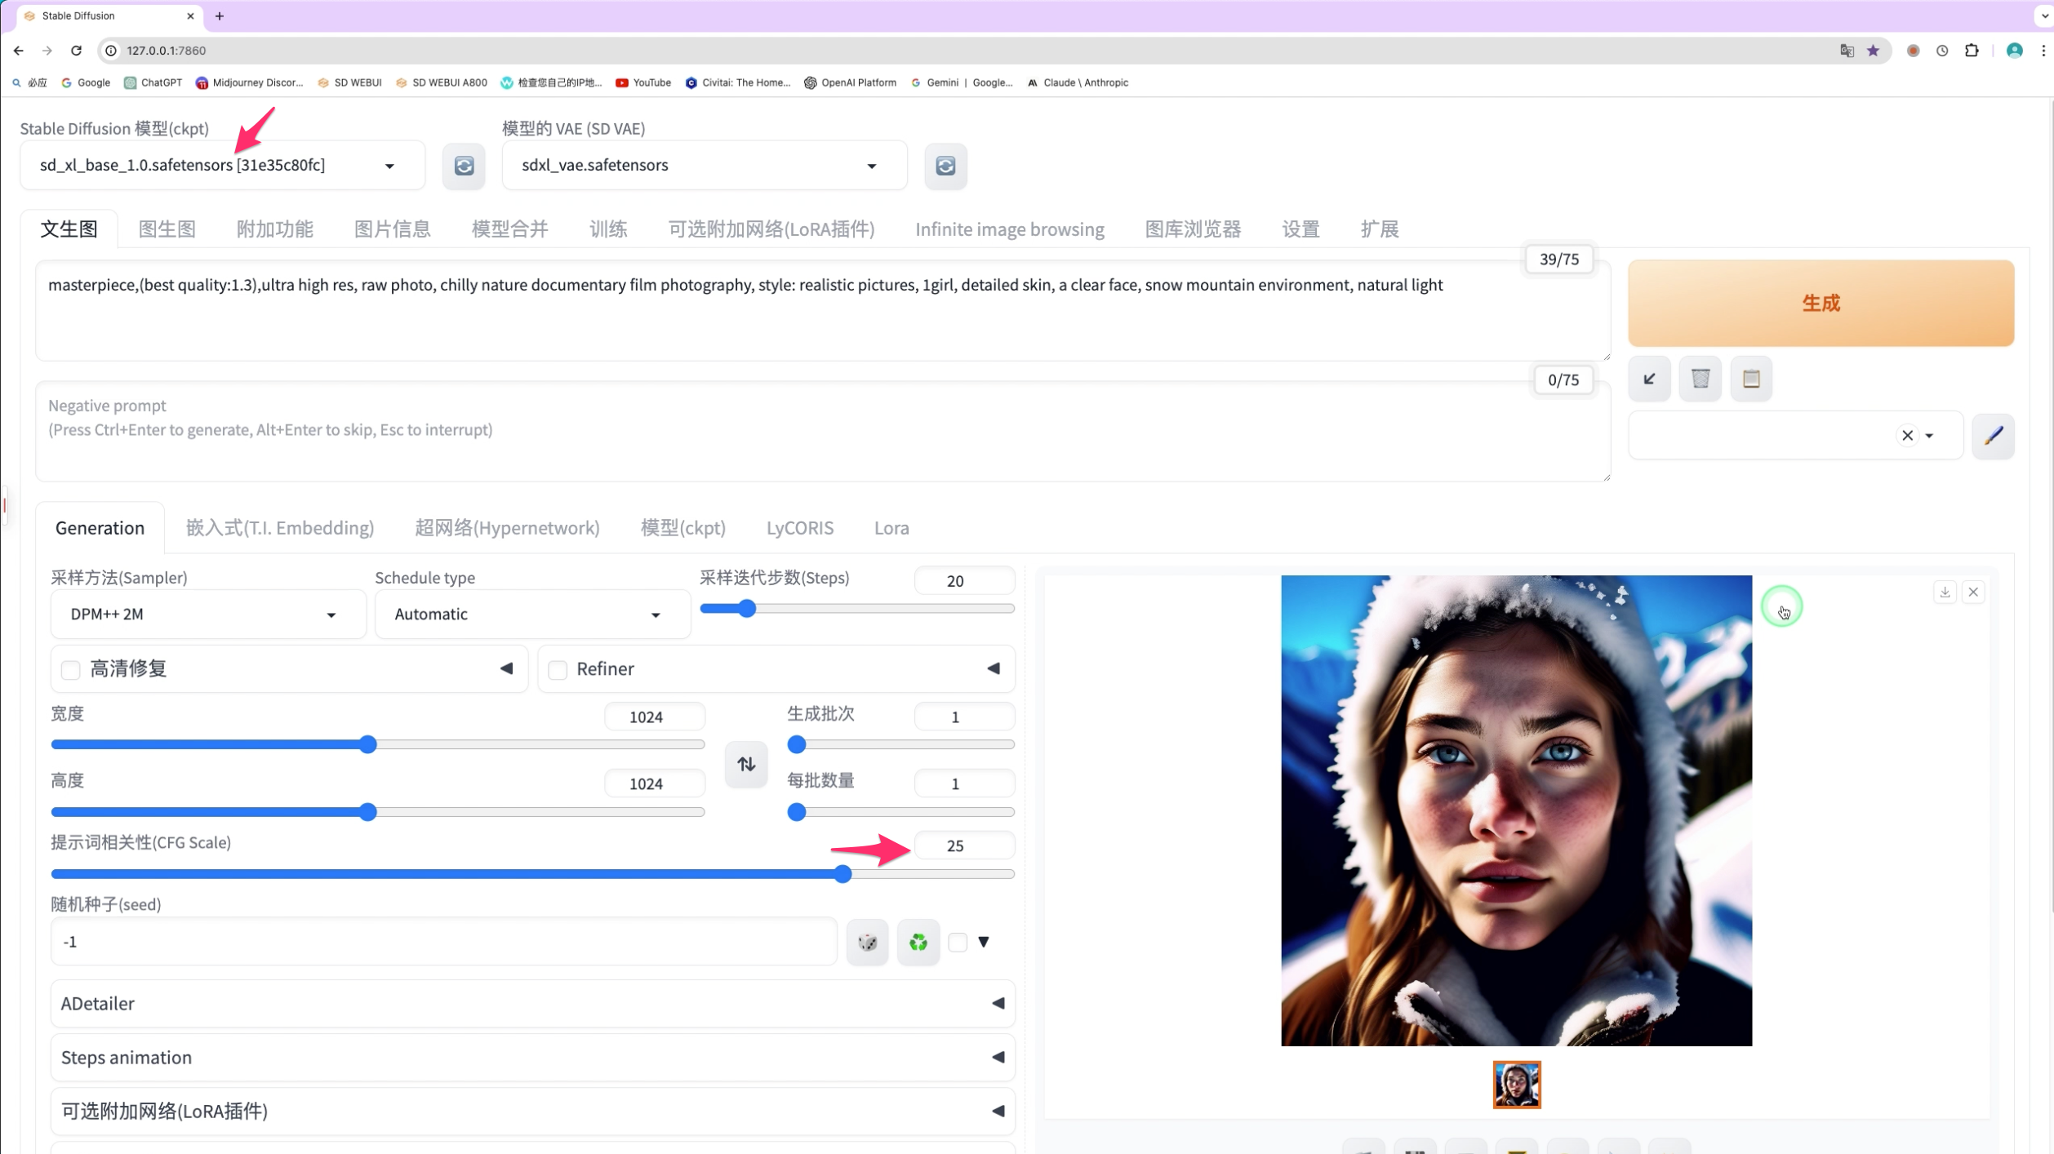Enable the 高清修复 checkbox

tap(71, 670)
